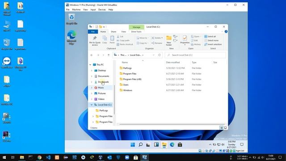
Task: Open the Windows 11 Start button in the VM
Action: click(x=133, y=145)
